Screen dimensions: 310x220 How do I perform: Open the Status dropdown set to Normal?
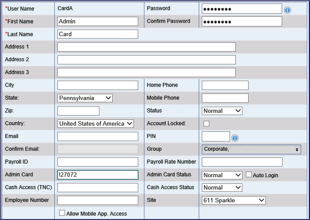coord(222,111)
